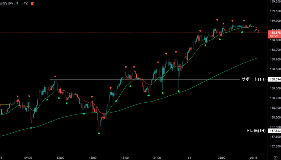281x160 pixels.
Task: Click the red flag icon beside JFX
Action: coord(32,4)
